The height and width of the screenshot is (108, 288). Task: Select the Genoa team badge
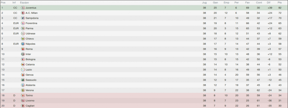23,75
